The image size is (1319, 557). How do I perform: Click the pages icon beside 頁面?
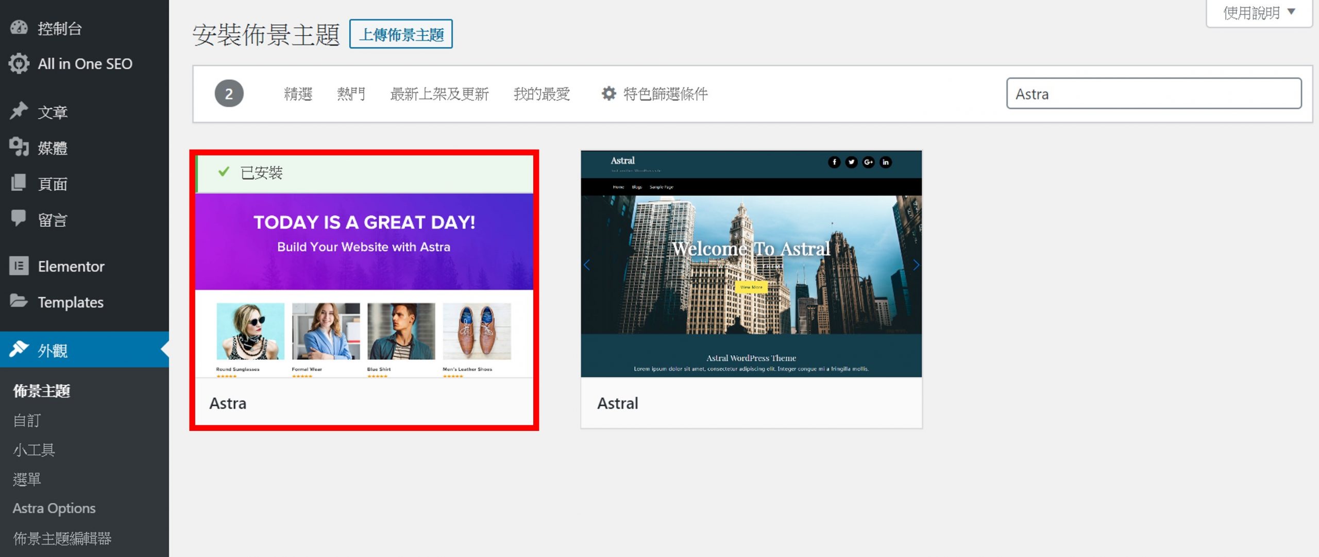tap(19, 183)
